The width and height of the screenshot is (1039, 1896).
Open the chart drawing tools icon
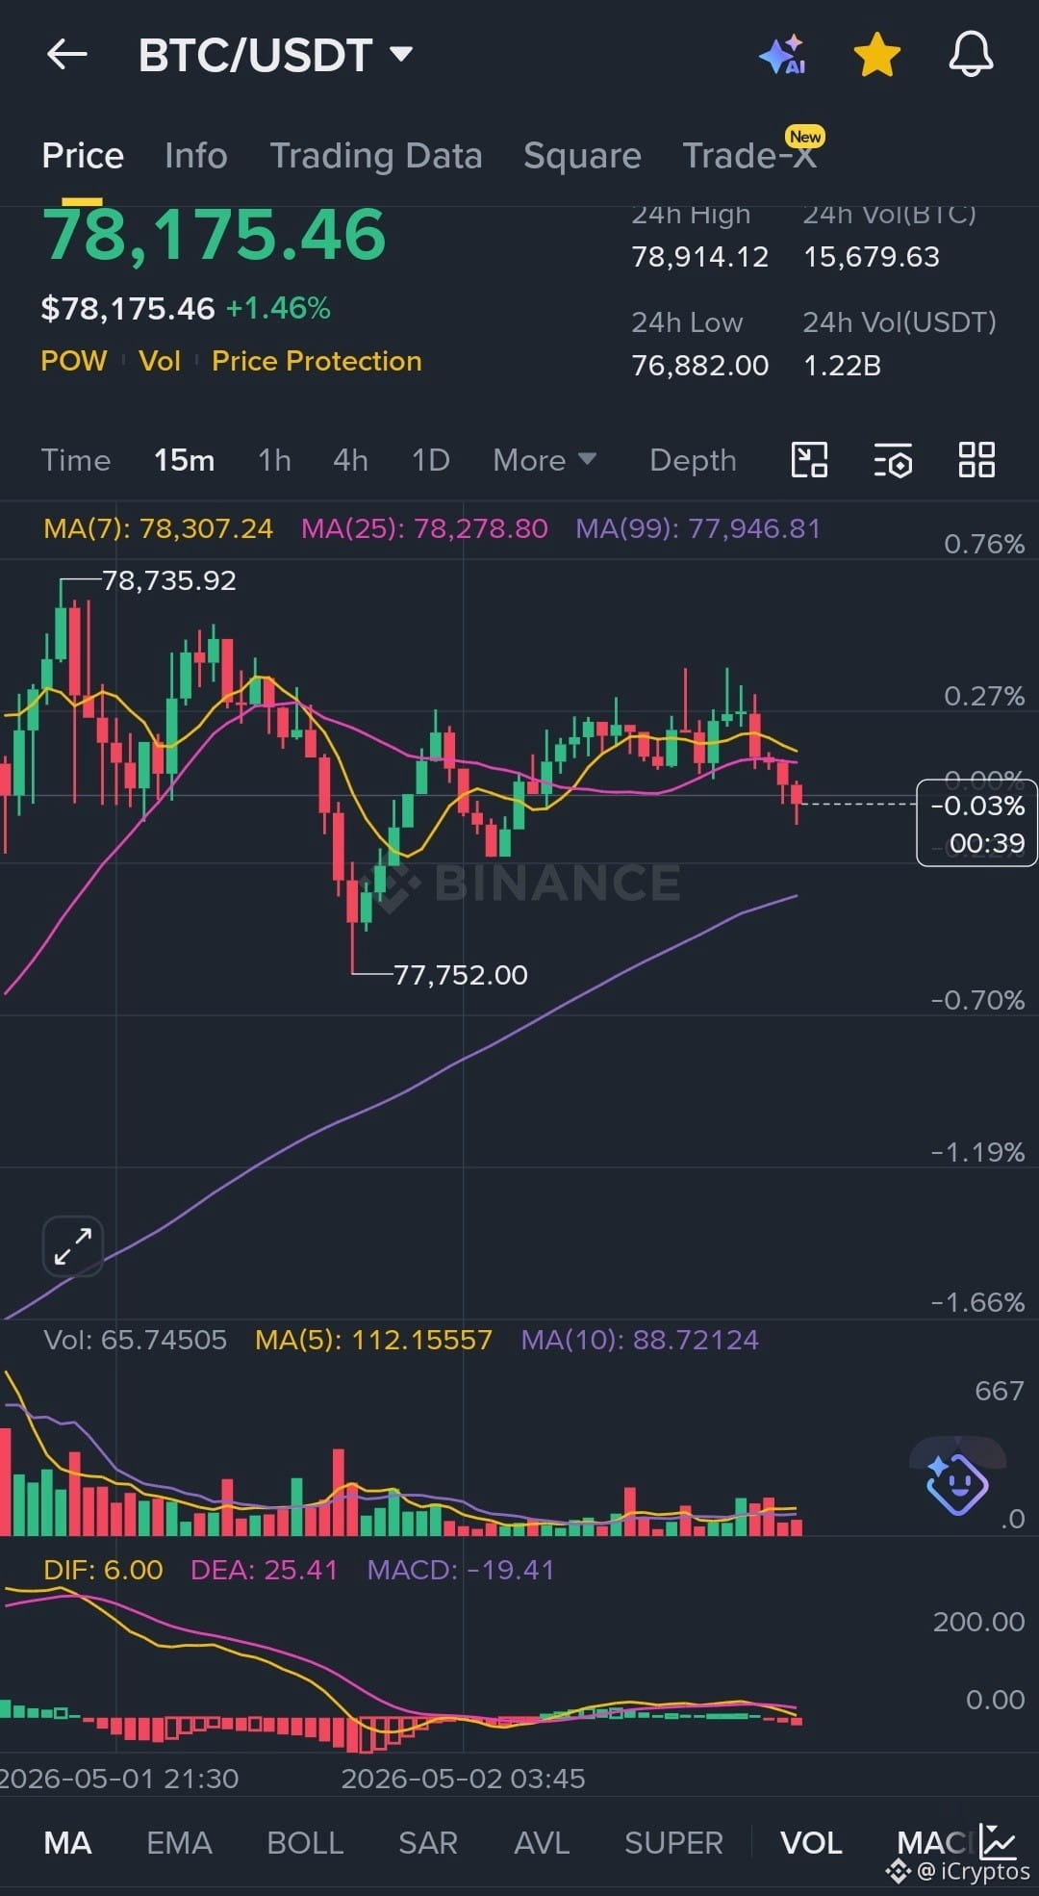pos(809,460)
